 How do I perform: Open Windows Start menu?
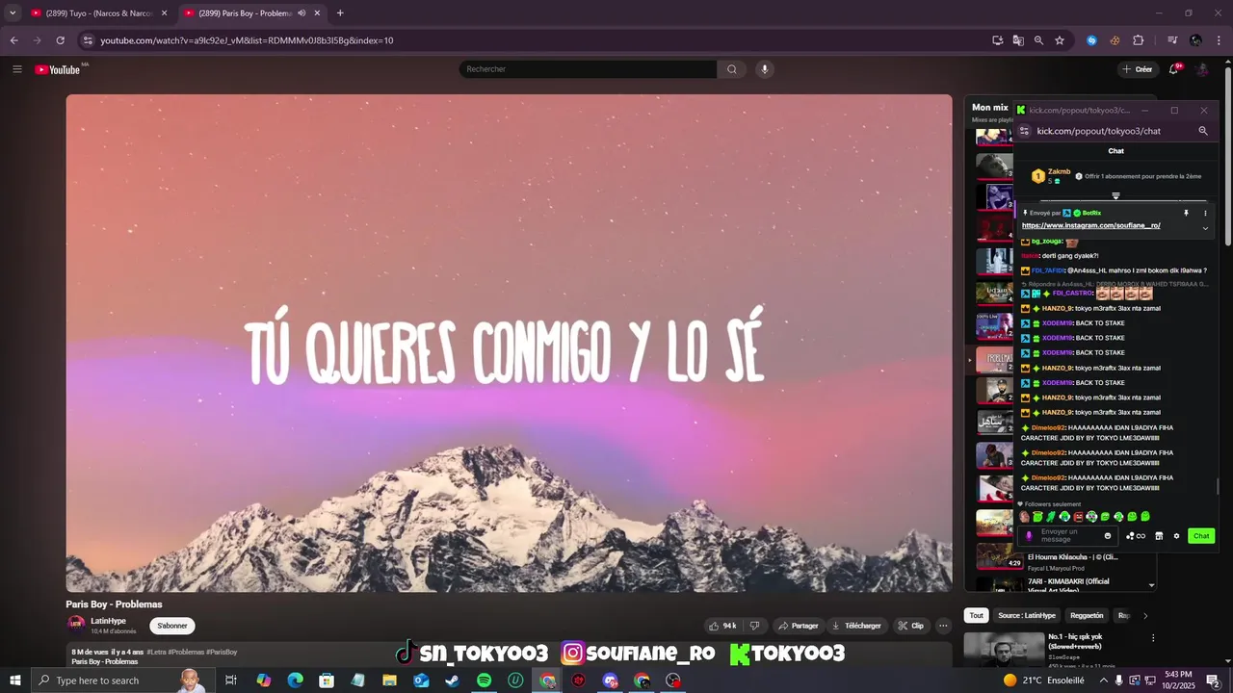14,680
